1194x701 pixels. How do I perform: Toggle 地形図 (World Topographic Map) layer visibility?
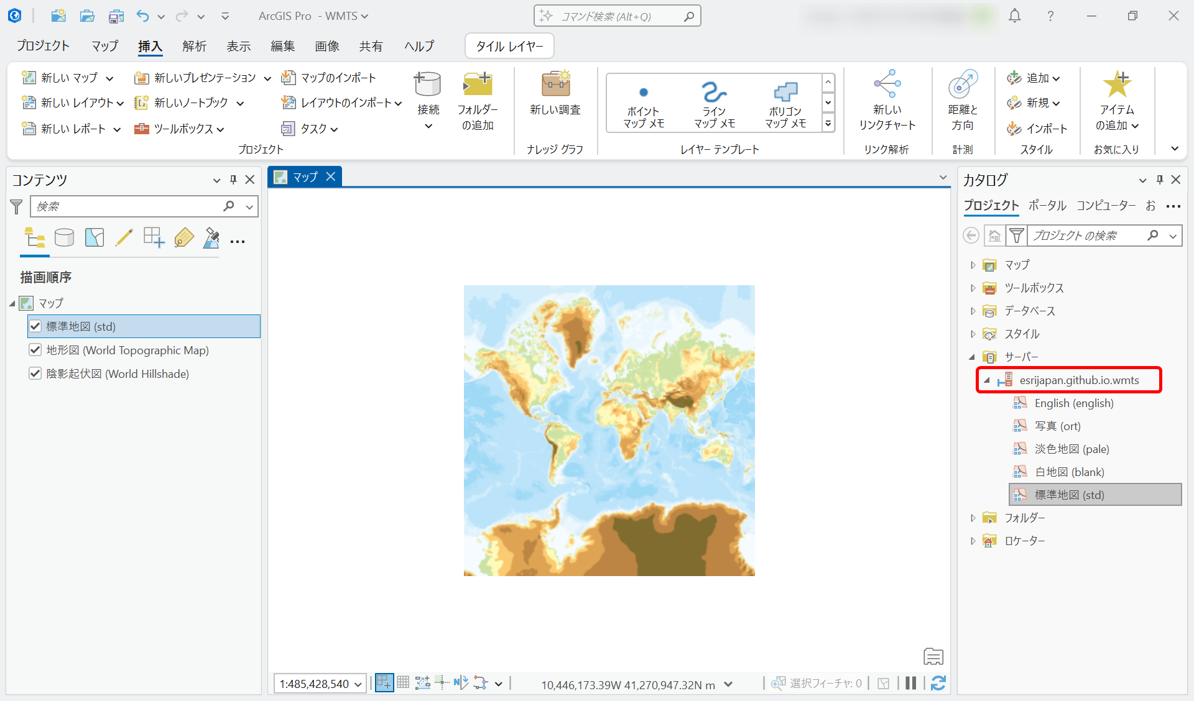(x=35, y=350)
